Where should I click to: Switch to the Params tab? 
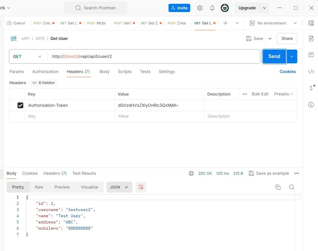pyautogui.click(x=16, y=72)
